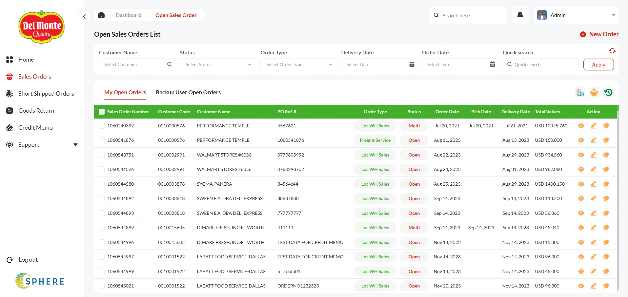Select the checkbox for order 1060544580

102,184
